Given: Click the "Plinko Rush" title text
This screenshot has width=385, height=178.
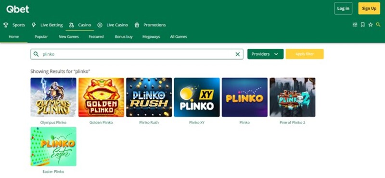Looking at the screenshot, I should 149,122.
